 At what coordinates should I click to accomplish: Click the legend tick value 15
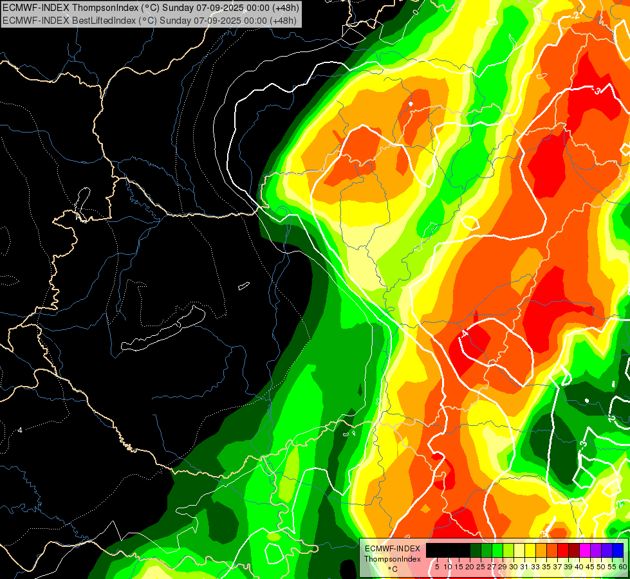click(459, 567)
